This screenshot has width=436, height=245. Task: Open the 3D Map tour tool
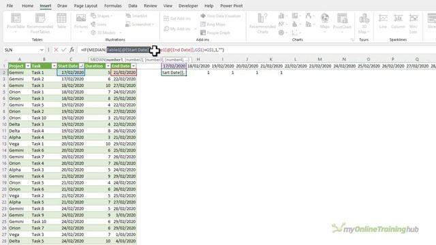pyautogui.click(x=364, y=23)
